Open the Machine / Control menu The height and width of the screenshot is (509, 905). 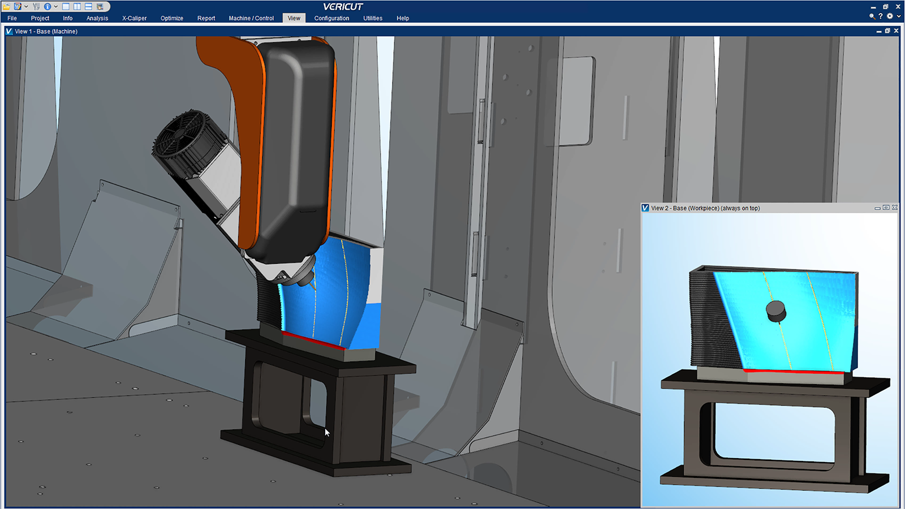tap(251, 18)
